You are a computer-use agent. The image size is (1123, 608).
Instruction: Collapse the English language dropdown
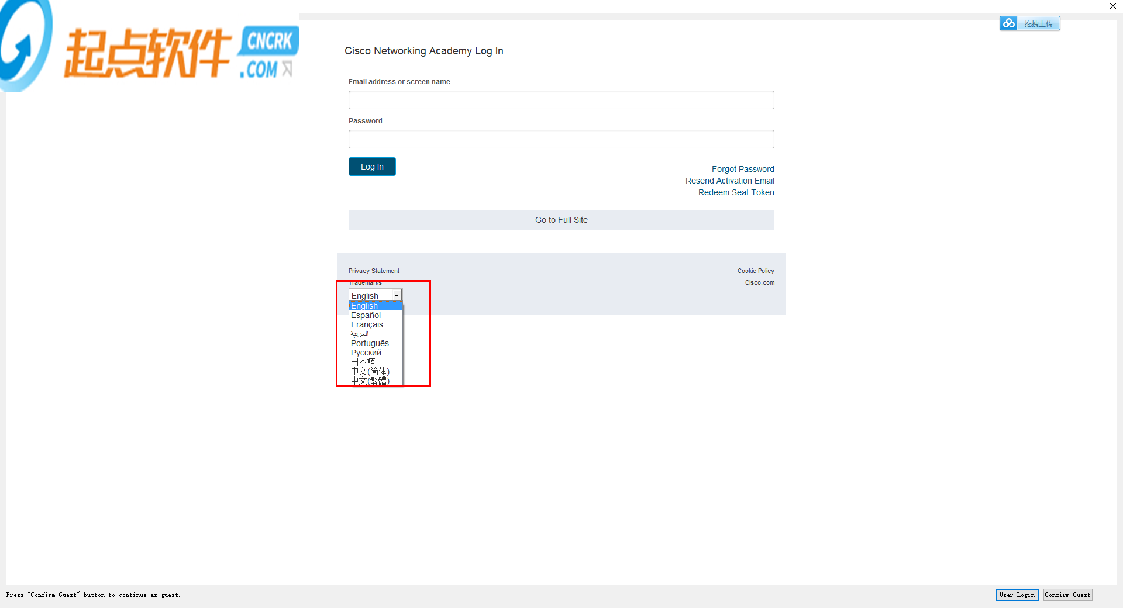[x=375, y=296]
